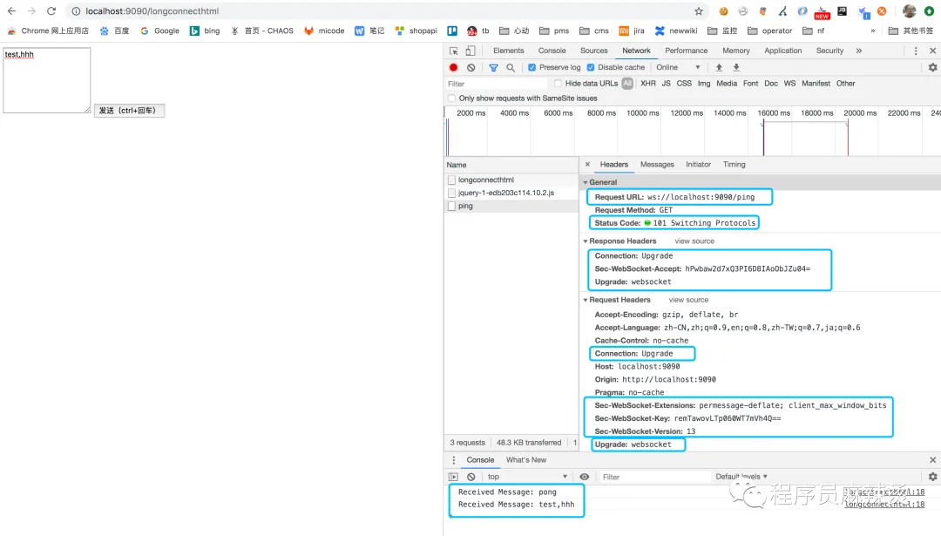Screen dimensions: 941x536
Task: Enable Hide data URLs checkbox
Action: coord(559,84)
